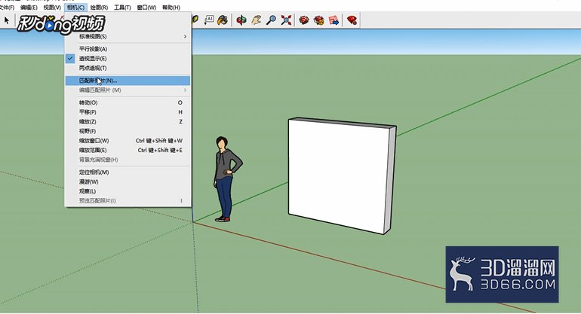Viewport: 581px width, 314px height.
Task: Open the Extension Warehouse icon
Action: [x=318, y=20]
